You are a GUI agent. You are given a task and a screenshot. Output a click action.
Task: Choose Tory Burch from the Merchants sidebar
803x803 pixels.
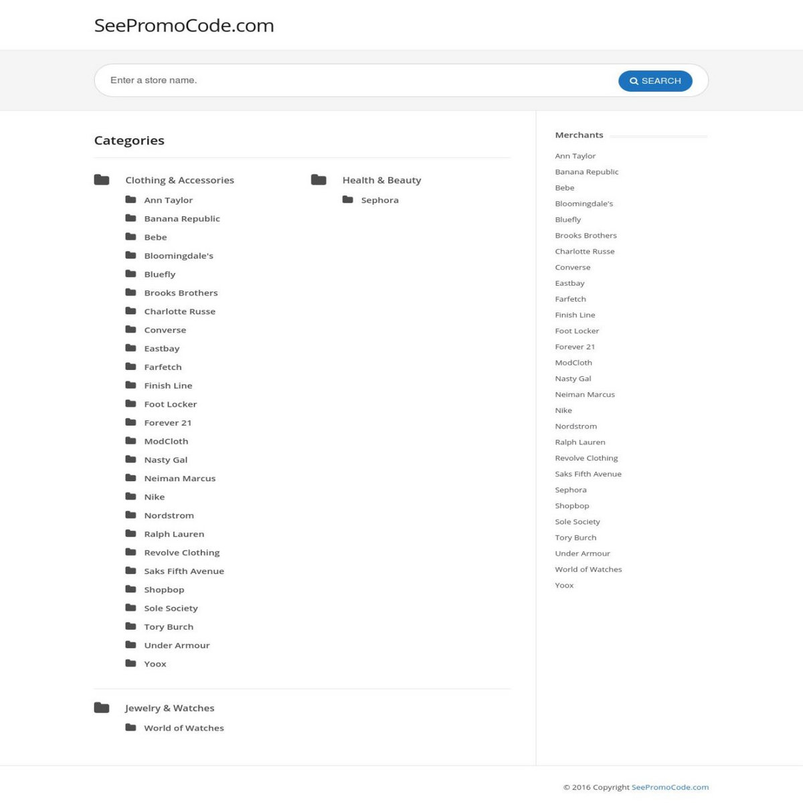(575, 538)
